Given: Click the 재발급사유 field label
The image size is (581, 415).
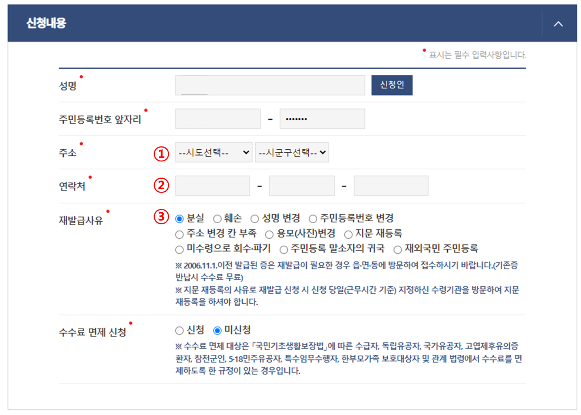Looking at the screenshot, I should 81,220.
